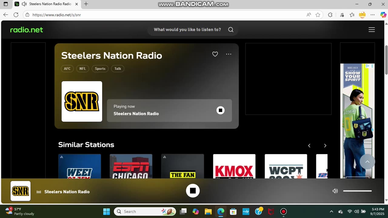Open a new browser tab
Viewport: 388px width, 218px height.
[86, 4]
